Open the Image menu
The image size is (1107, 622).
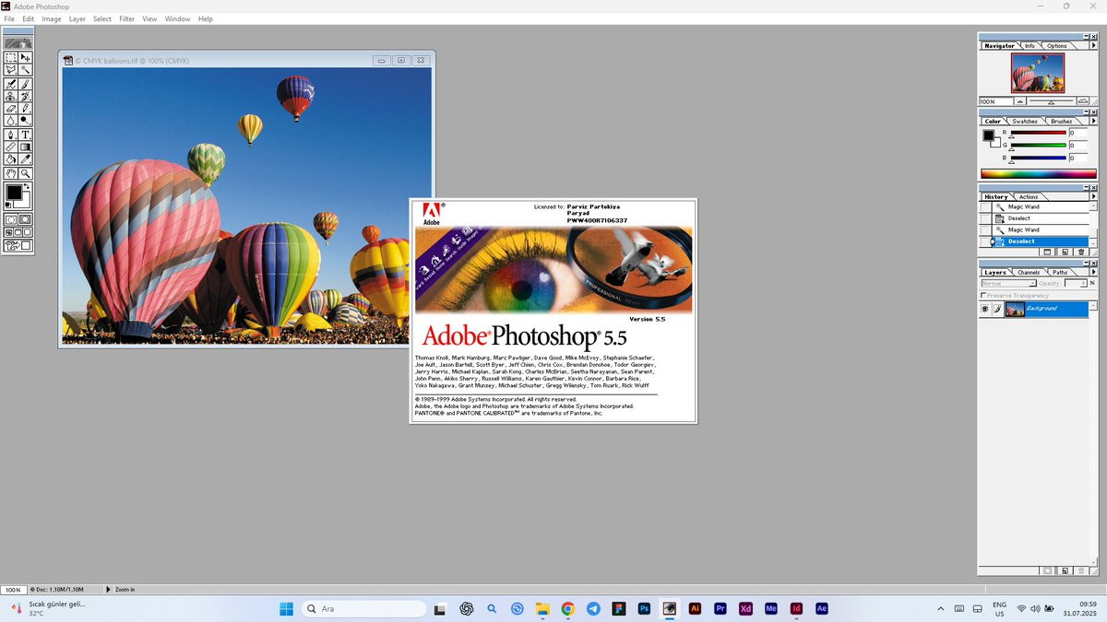click(52, 18)
